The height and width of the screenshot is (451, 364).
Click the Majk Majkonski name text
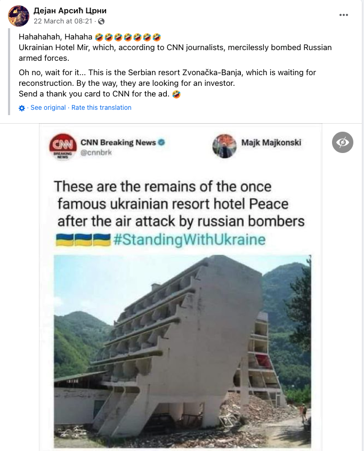tap(271, 142)
